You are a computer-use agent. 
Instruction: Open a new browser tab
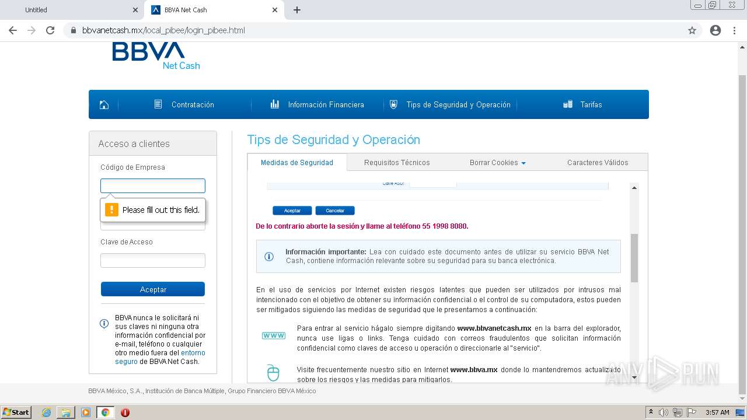(x=297, y=10)
